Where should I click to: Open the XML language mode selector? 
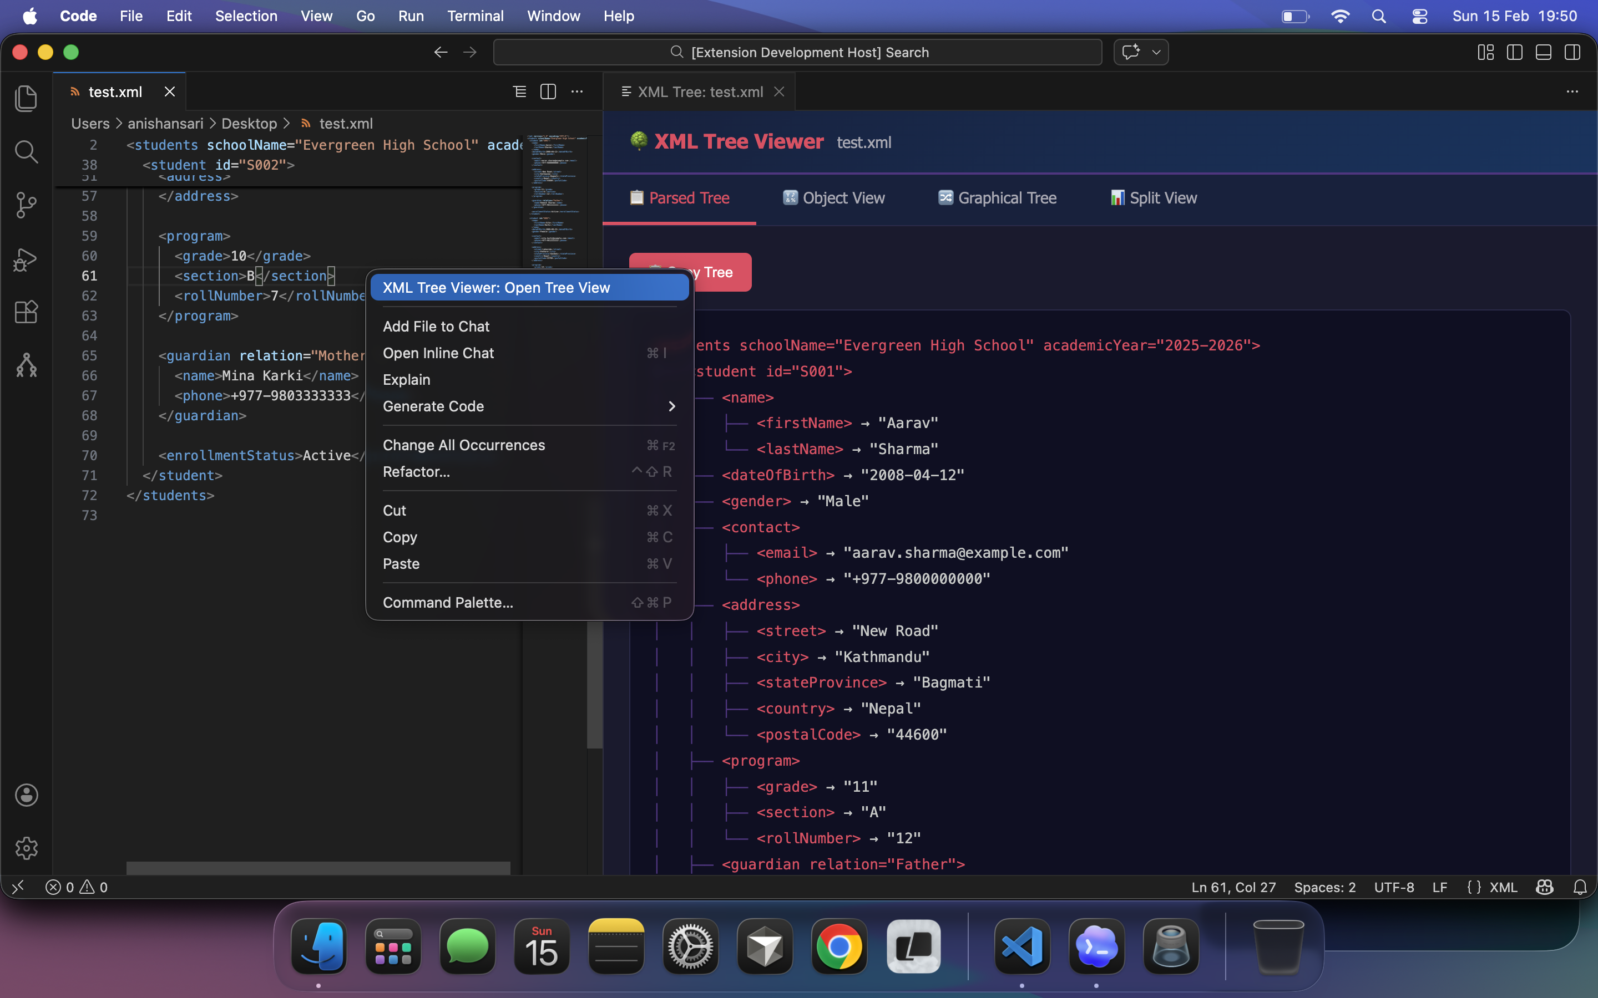[1503, 887]
